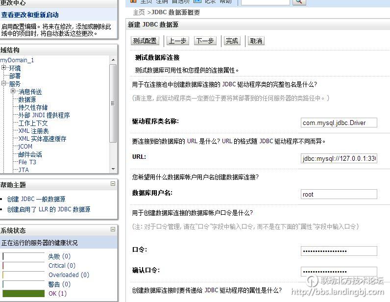
Task: Click the 新建 JDBC 数据源 title
Action: (153, 25)
